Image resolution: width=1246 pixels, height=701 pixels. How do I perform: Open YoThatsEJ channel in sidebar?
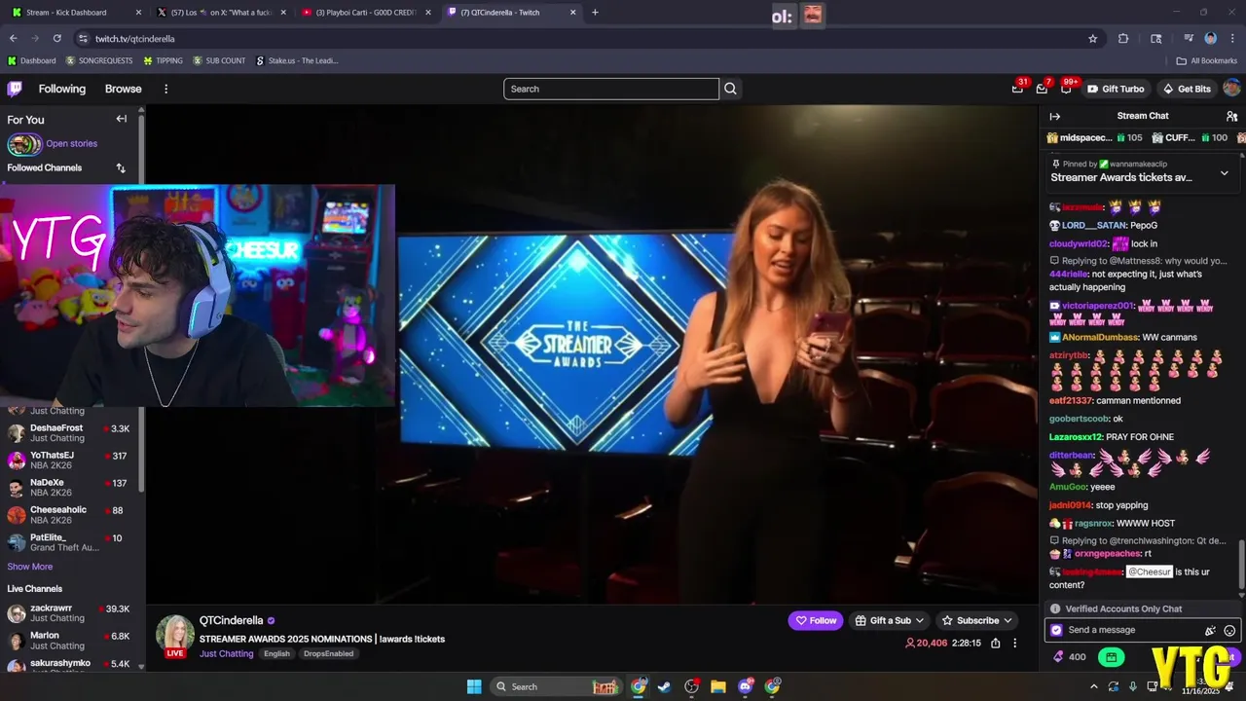coord(72,461)
